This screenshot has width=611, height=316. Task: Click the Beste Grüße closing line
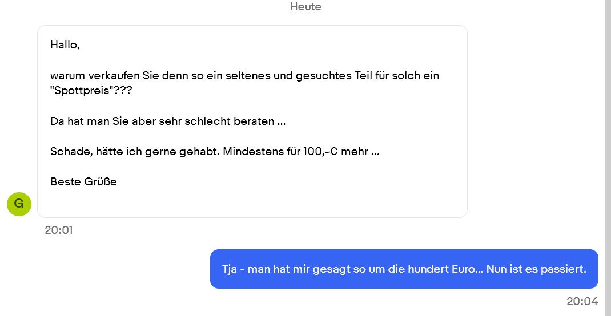click(x=83, y=182)
